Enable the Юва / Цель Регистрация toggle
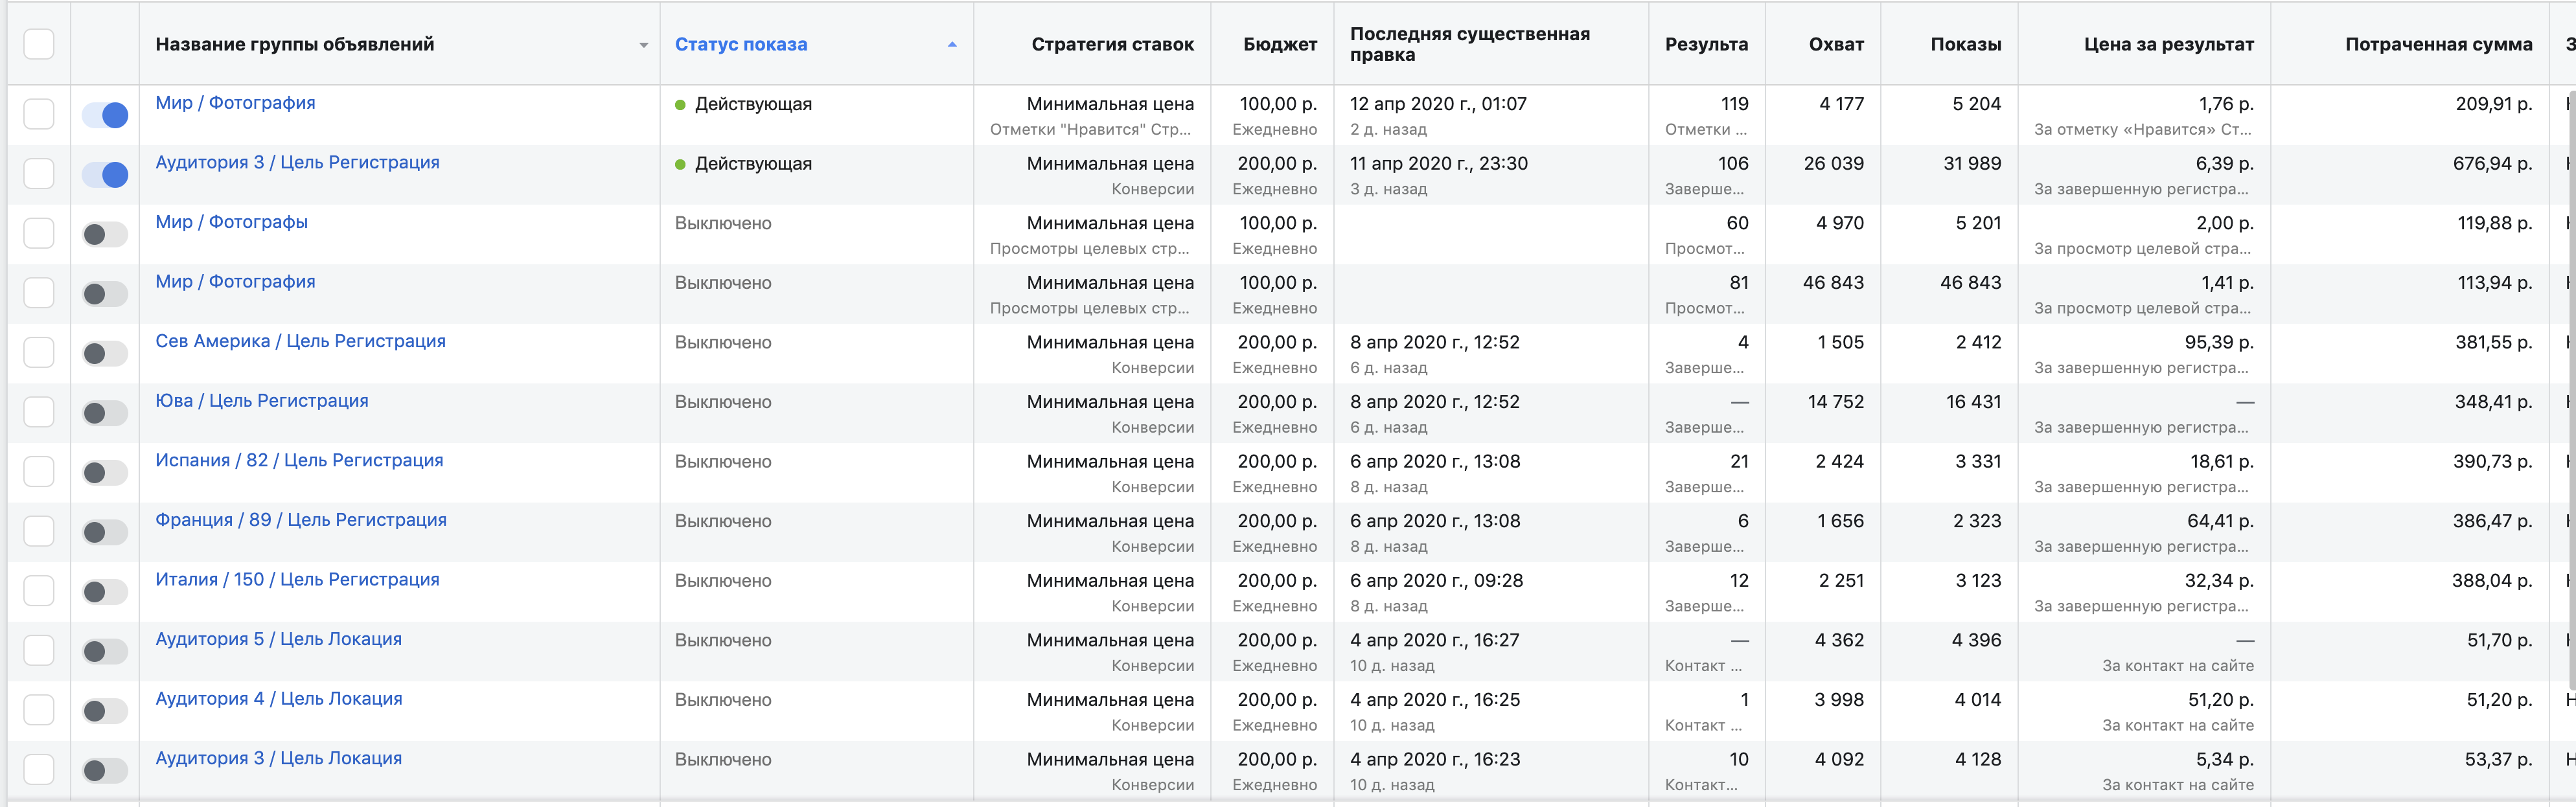The image size is (2576, 807). (105, 413)
